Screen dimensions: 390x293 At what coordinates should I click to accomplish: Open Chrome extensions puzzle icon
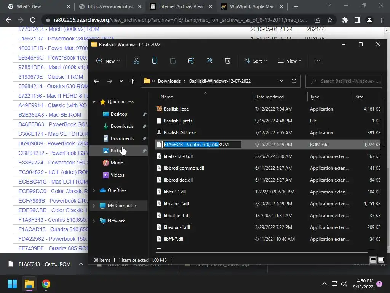[345, 20]
